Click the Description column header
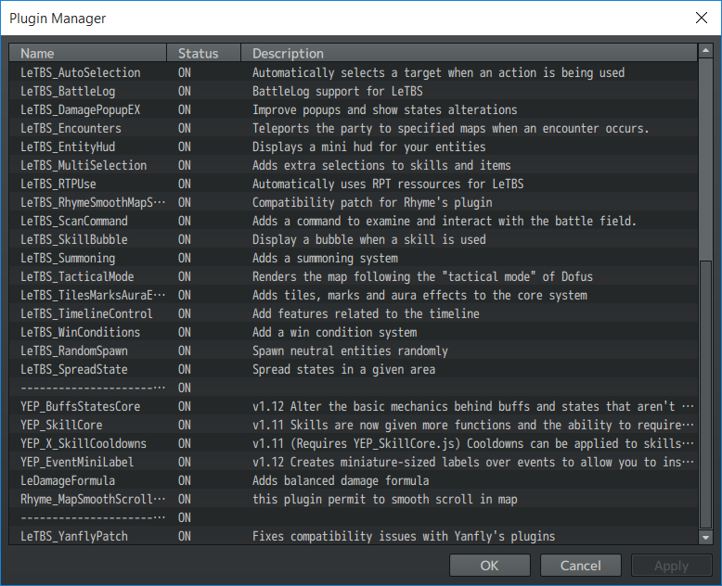 point(469,54)
